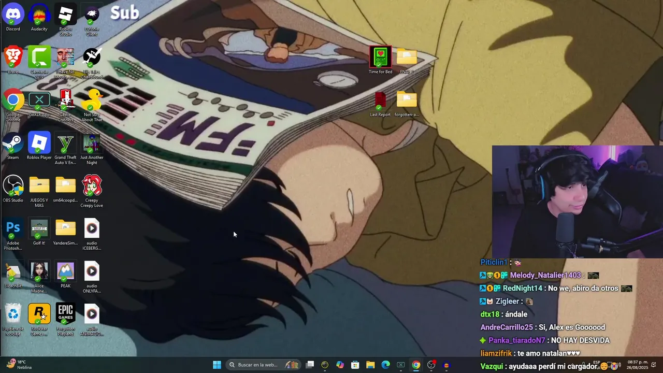Select the Camtasia 2019 shortcut

point(39,63)
